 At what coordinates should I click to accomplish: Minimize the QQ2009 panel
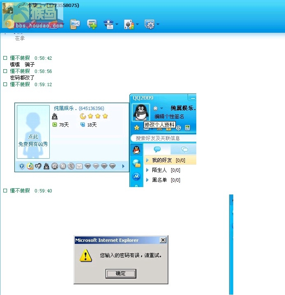(x=193, y=98)
